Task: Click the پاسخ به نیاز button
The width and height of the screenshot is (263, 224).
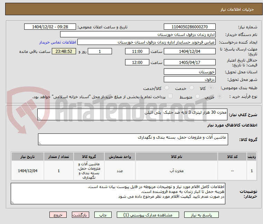Action: (x=201, y=215)
